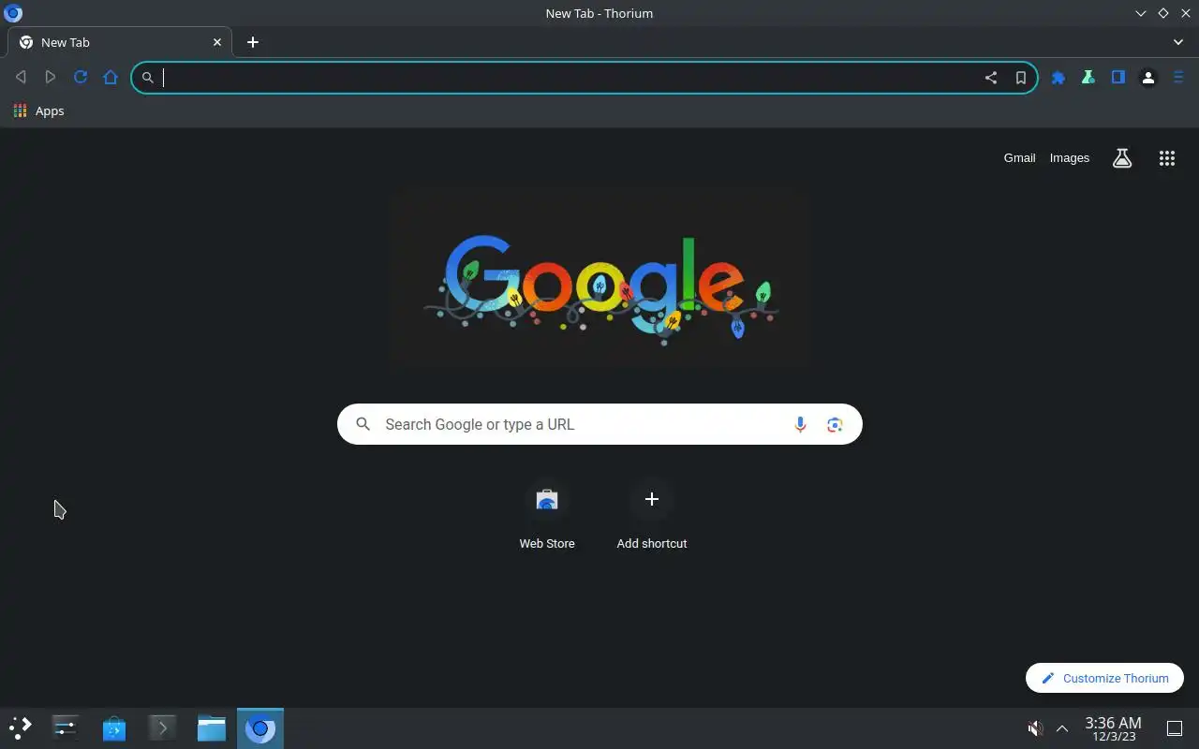Click the magnifier in Google search box
This screenshot has width=1199, height=749.
coord(363,425)
